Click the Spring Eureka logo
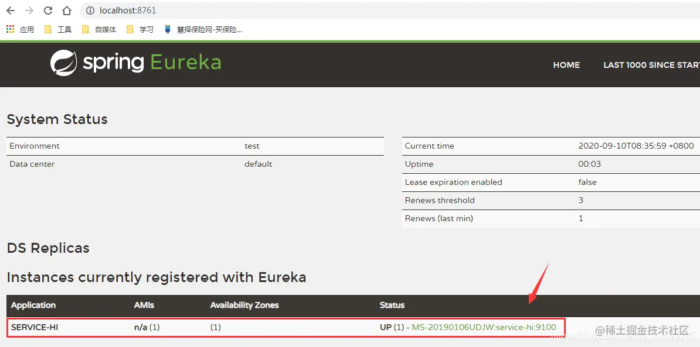The width and height of the screenshot is (700, 347). (x=135, y=63)
